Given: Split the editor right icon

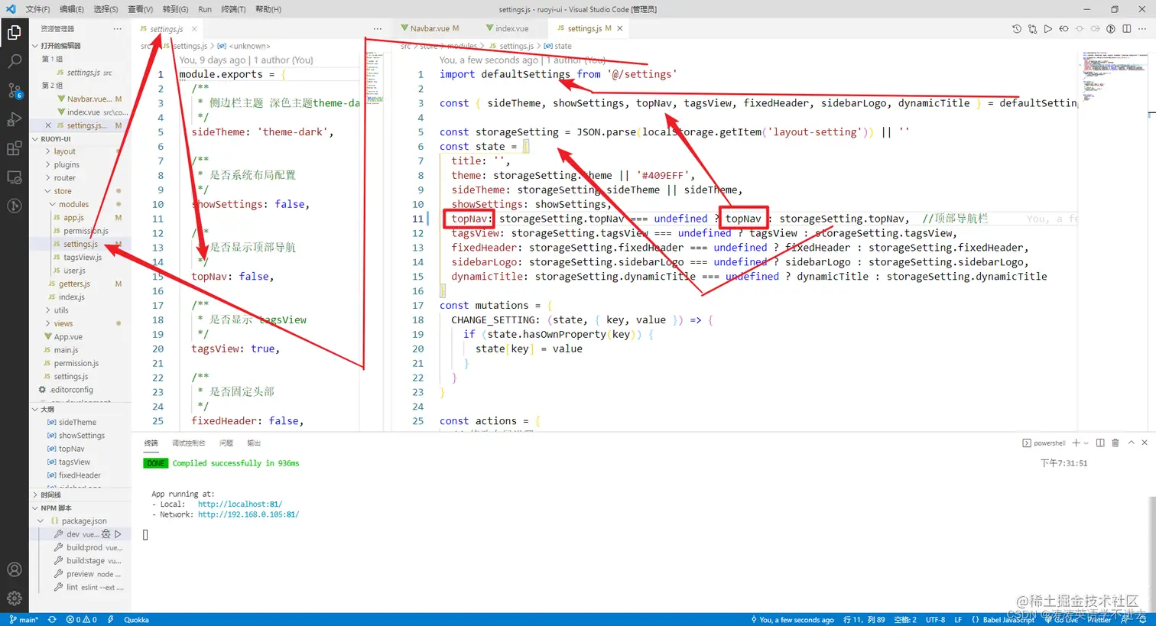Looking at the screenshot, I should point(1127,28).
